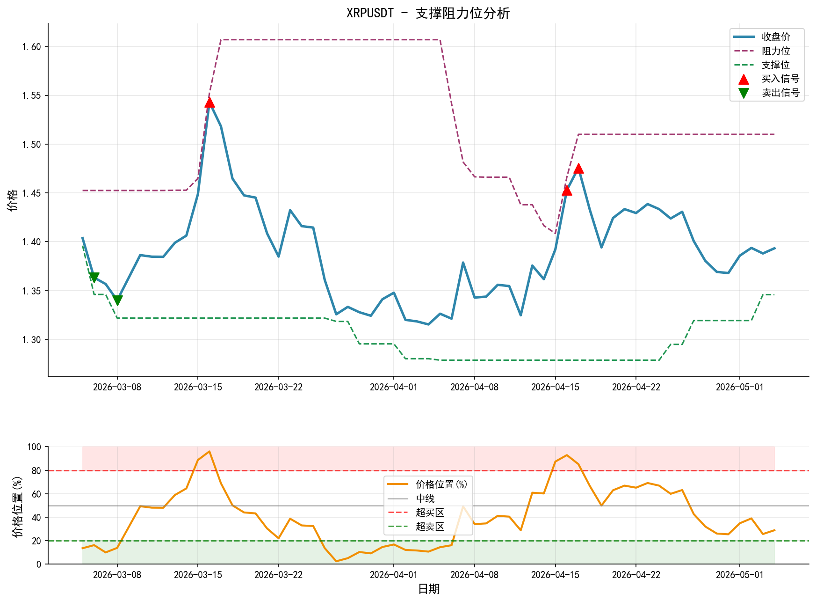The image size is (816, 601).
Task: Click the 阻力位 legend entry
Action: pyautogui.click(x=767, y=51)
